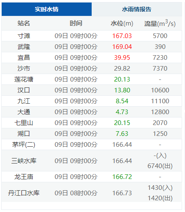This screenshot has height=212, width=185.
Task: Select the 龙王庙 station name
Action: tap(24, 177)
